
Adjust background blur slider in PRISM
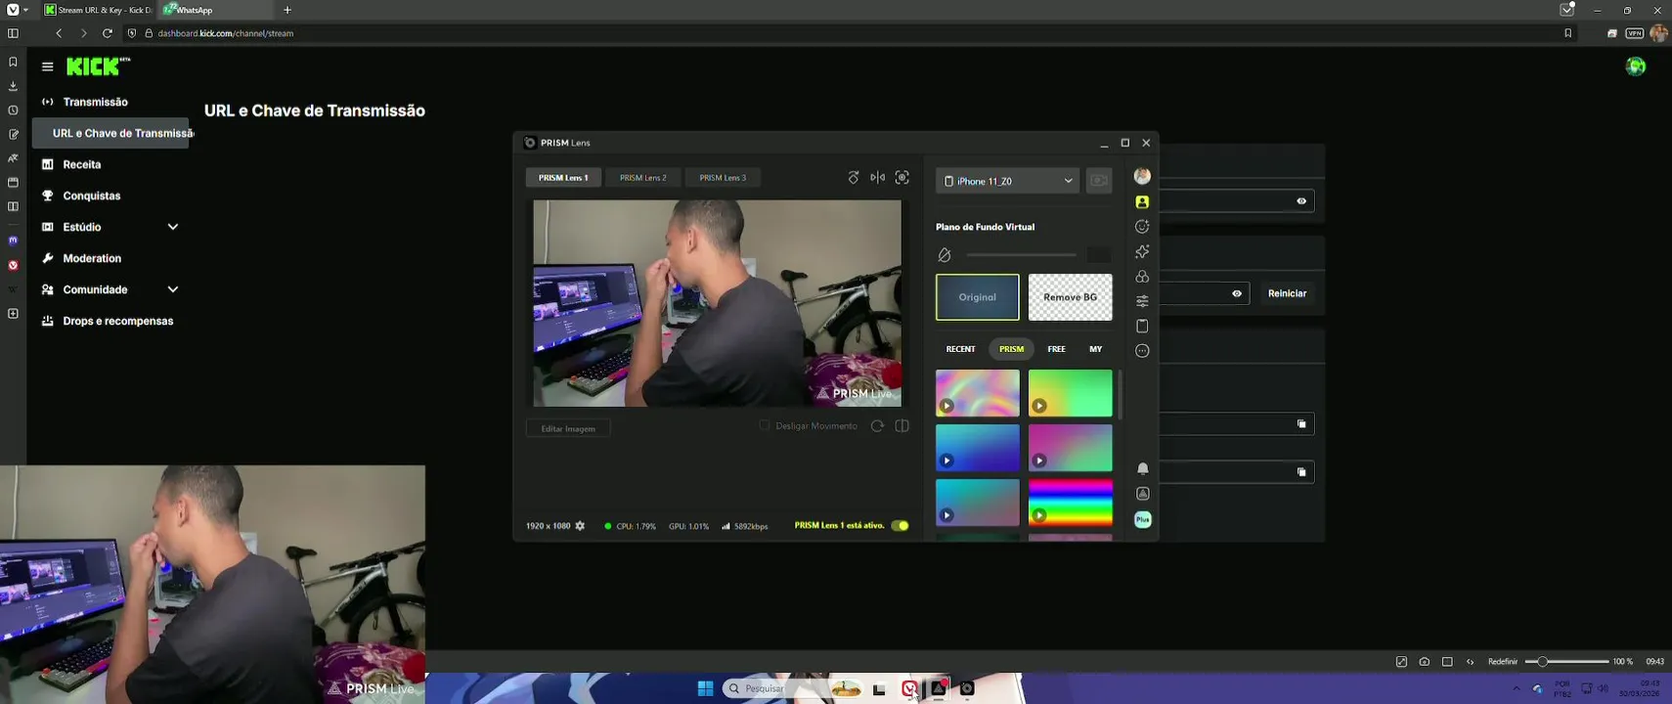[1021, 255]
